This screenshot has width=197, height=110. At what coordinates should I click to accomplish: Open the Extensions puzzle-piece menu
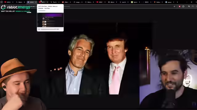coord(183,6)
